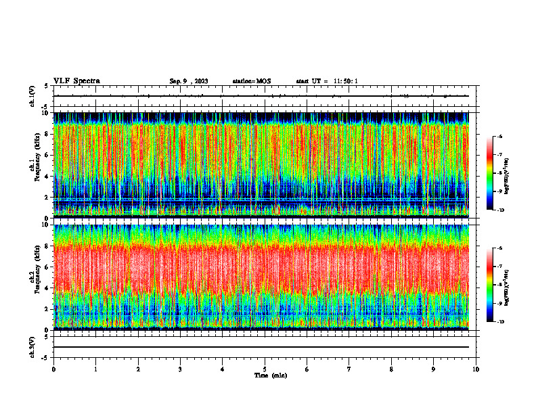Image resolution: width=536 pixels, height=414 pixels.
Task: Click the '-10' label on ch.2 color bar
Action: (500, 322)
